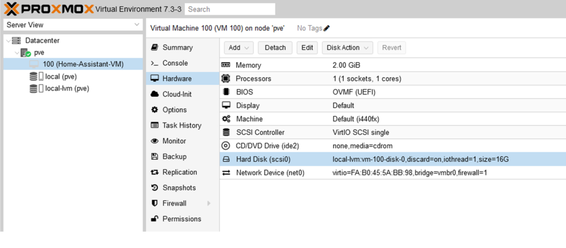Click the Snapshots history icon
566x248 pixels.
point(154,188)
